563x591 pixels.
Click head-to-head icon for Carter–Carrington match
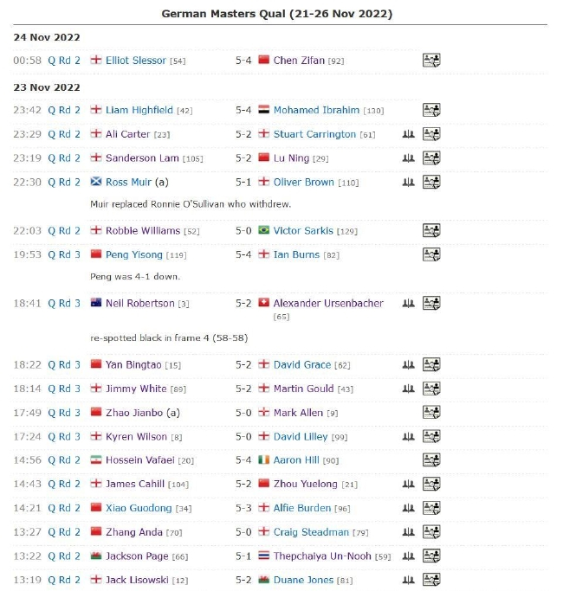tap(408, 134)
